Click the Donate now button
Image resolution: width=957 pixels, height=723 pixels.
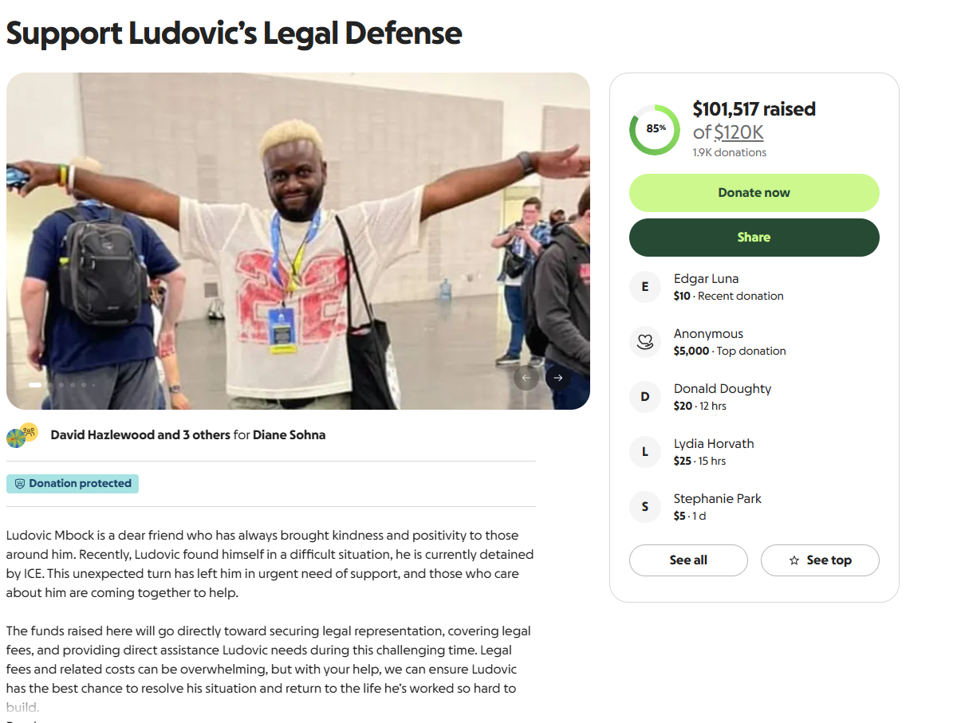coord(754,193)
